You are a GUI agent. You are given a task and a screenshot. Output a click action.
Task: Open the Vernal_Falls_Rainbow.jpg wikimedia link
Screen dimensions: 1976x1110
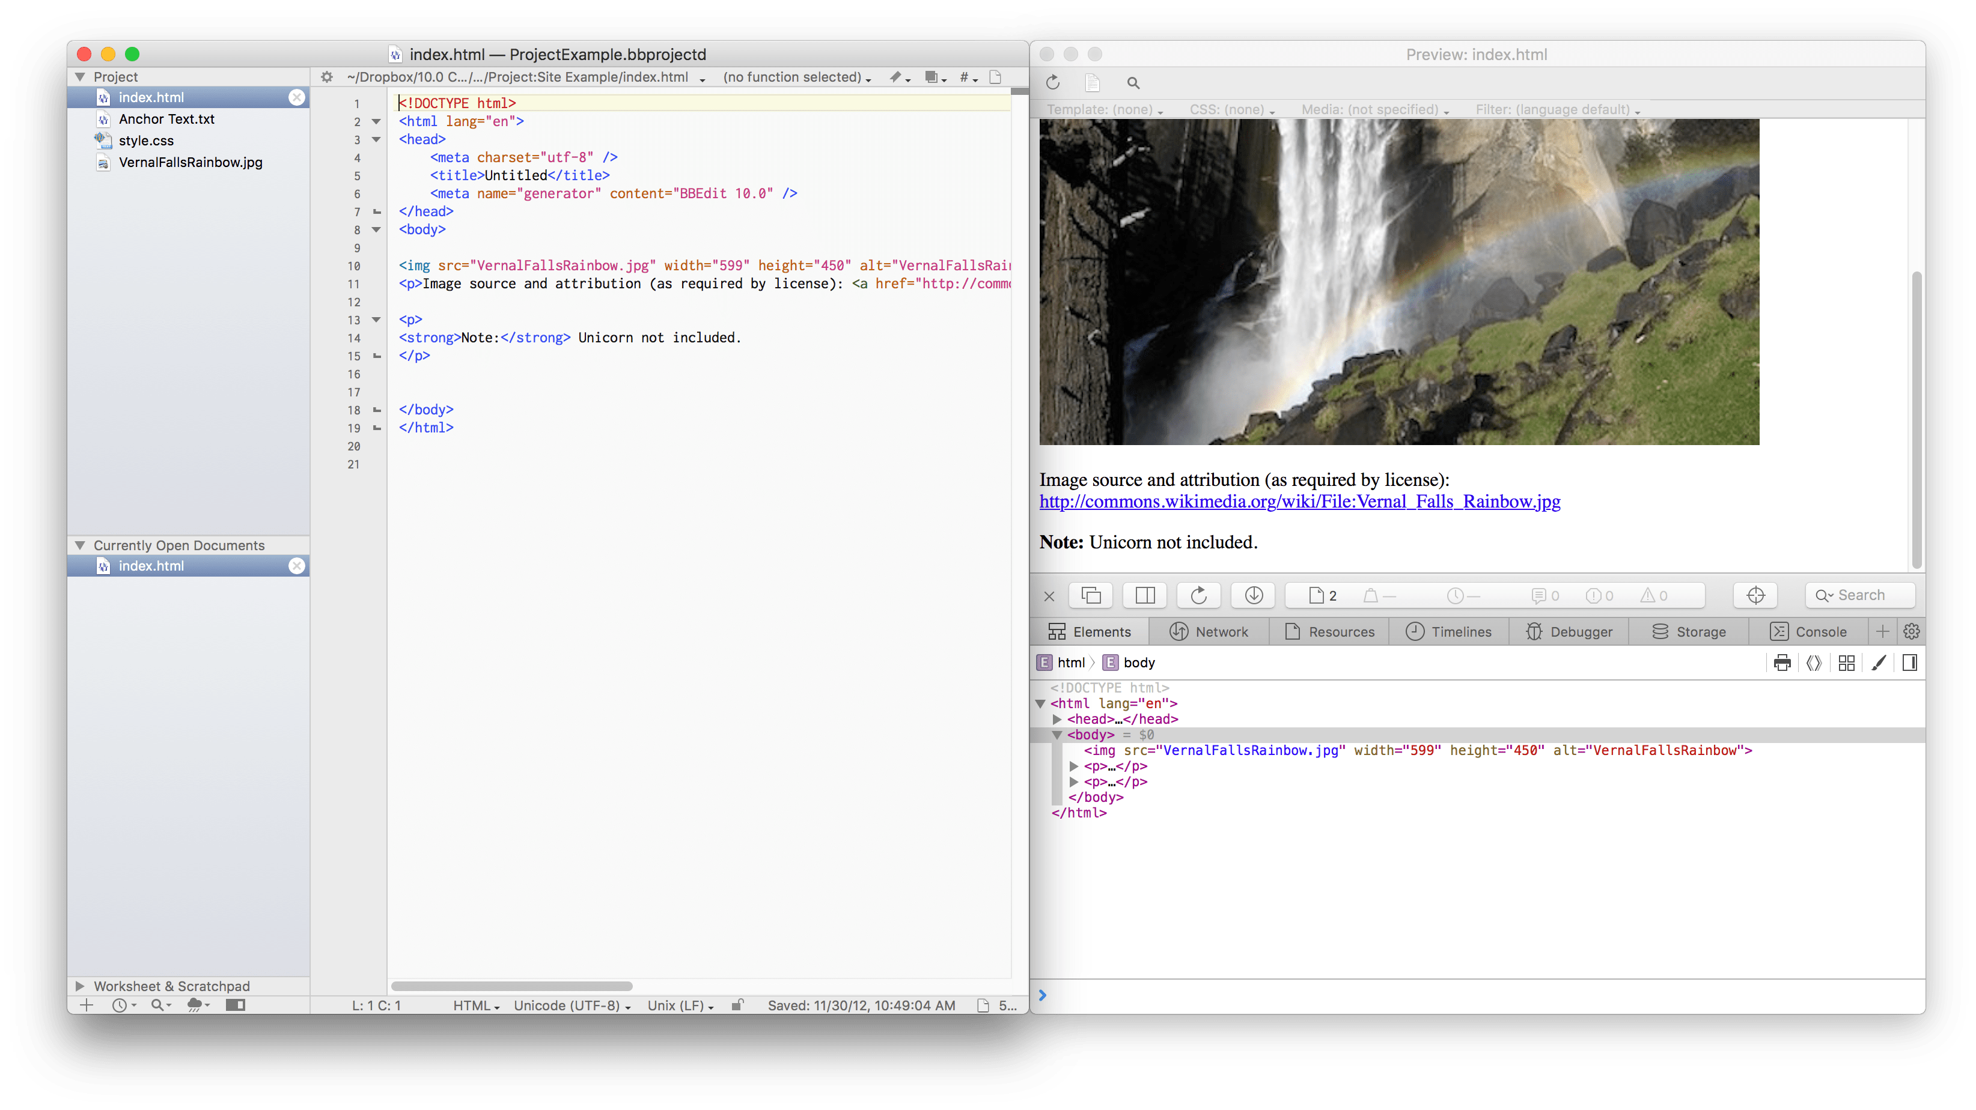pyautogui.click(x=1299, y=502)
